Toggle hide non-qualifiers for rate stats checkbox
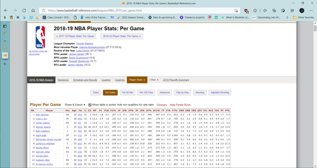The height and width of the screenshot is (168, 317). point(90,105)
